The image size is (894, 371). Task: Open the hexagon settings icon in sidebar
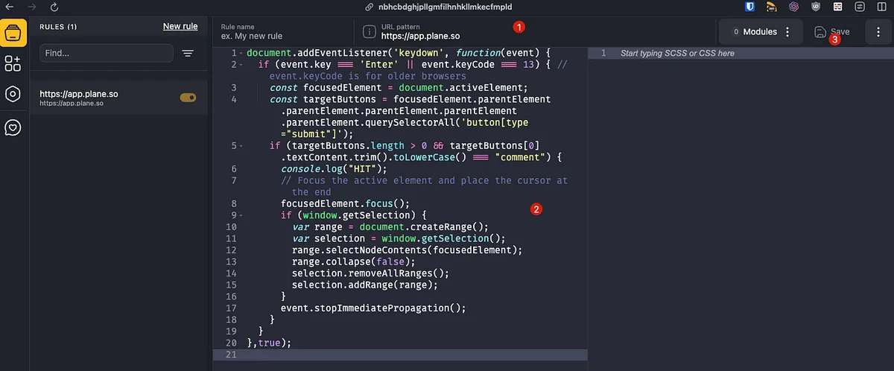13,94
